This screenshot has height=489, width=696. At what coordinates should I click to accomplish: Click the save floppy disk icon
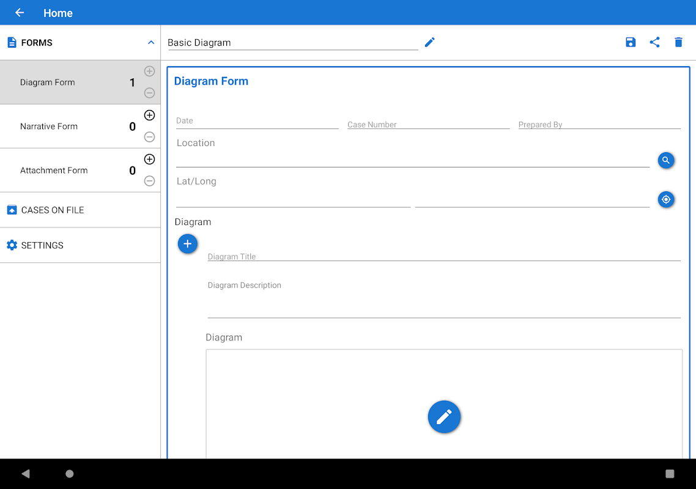tap(631, 42)
